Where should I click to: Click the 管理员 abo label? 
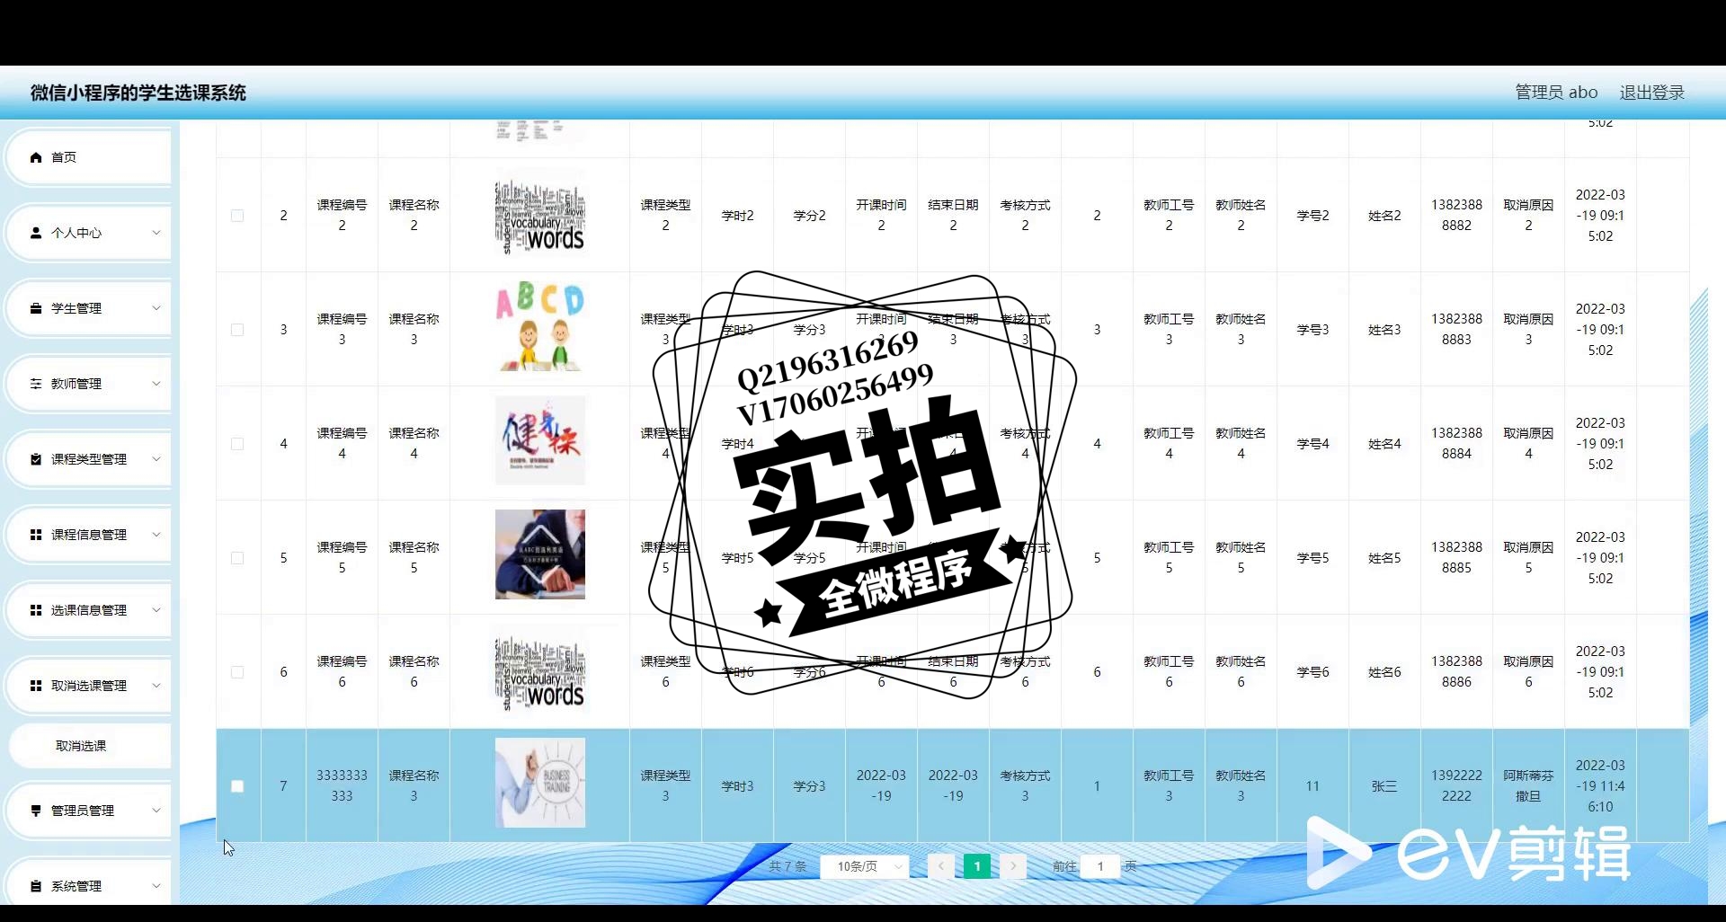1556,93
